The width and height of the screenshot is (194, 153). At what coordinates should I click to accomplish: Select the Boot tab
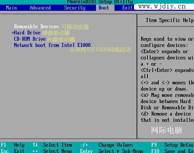(x=104, y=8)
